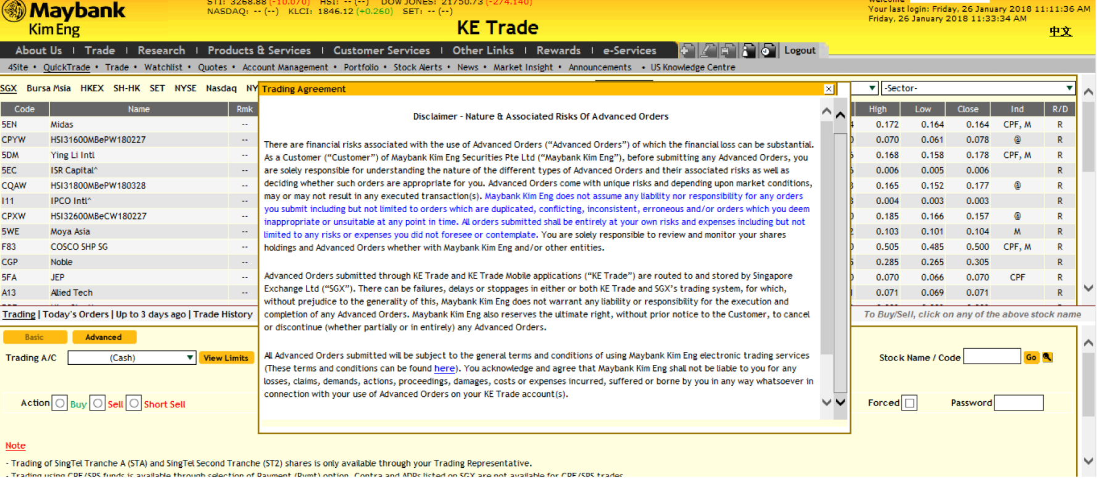Open the e-Services menu
The height and width of the screenshot is (482, 1097).
pos(629,51)
